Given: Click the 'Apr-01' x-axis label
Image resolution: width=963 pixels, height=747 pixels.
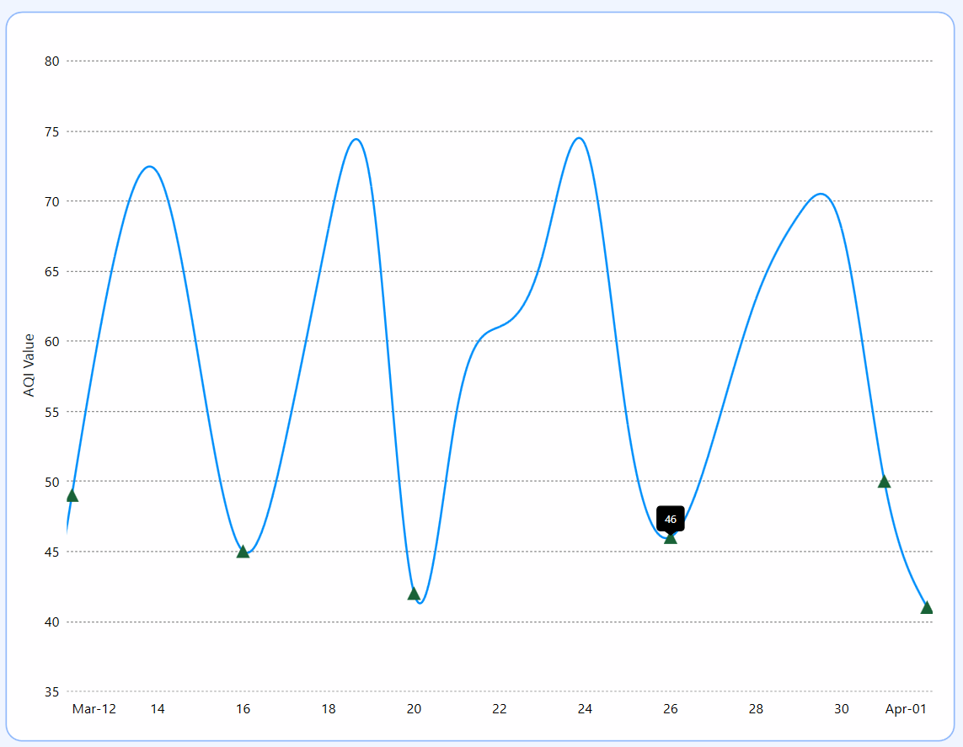Looking at the screenshot, I should tap(906, 709).
